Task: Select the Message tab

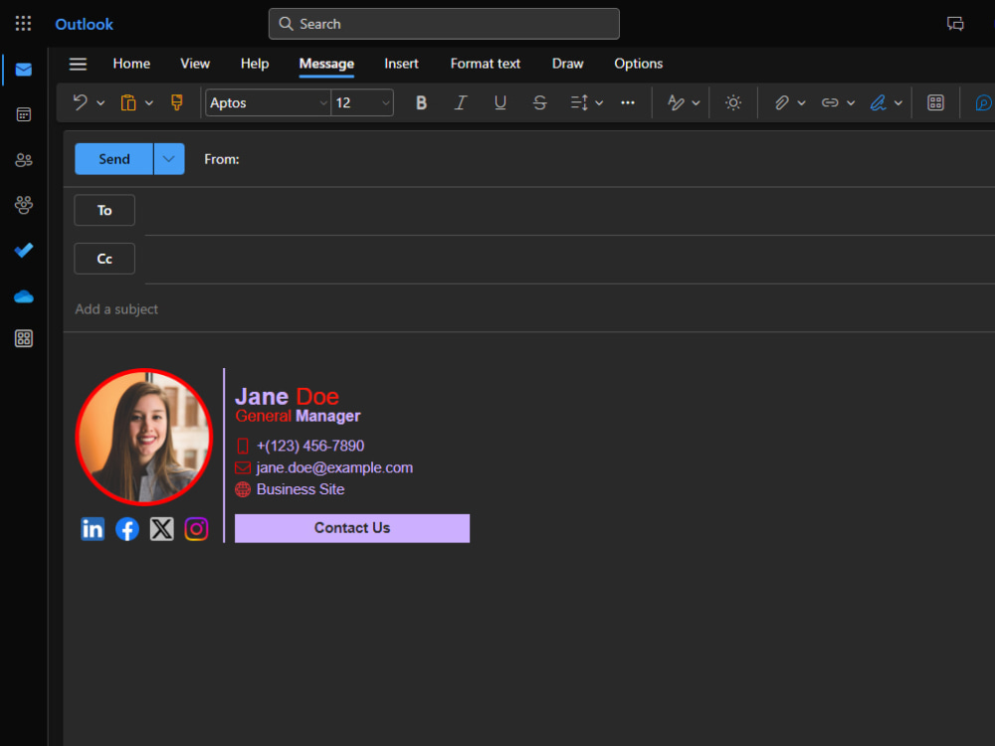Action: click(x=326, y=64)
